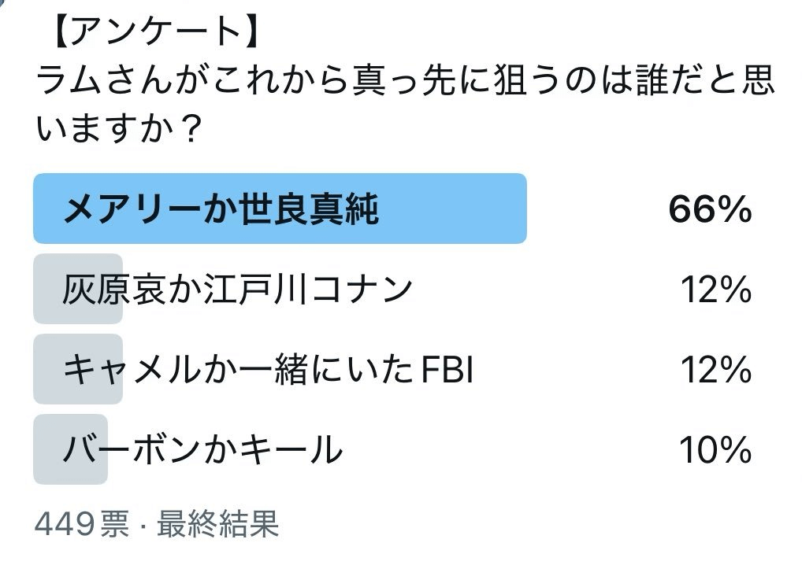
Task: Click the 66% result percentage
Action: 709,209
